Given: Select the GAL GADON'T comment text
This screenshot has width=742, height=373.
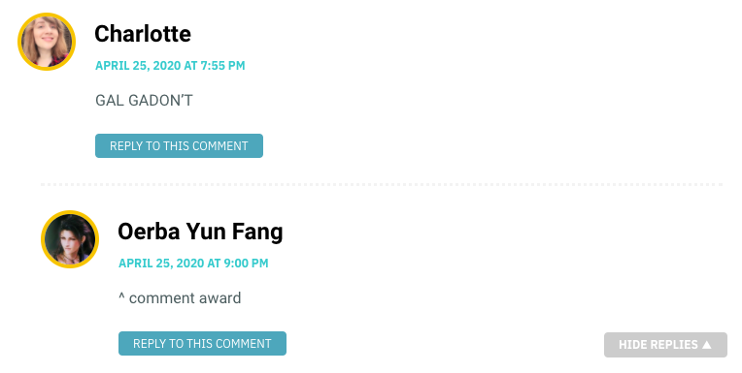Looking at the screenshot, I should pyautogui.click(x=144, y=101).
